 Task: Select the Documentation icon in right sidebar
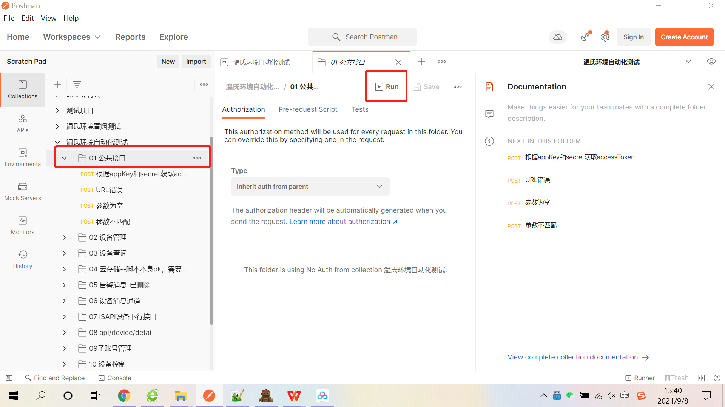pyautogui.click(x=489, y=87)
